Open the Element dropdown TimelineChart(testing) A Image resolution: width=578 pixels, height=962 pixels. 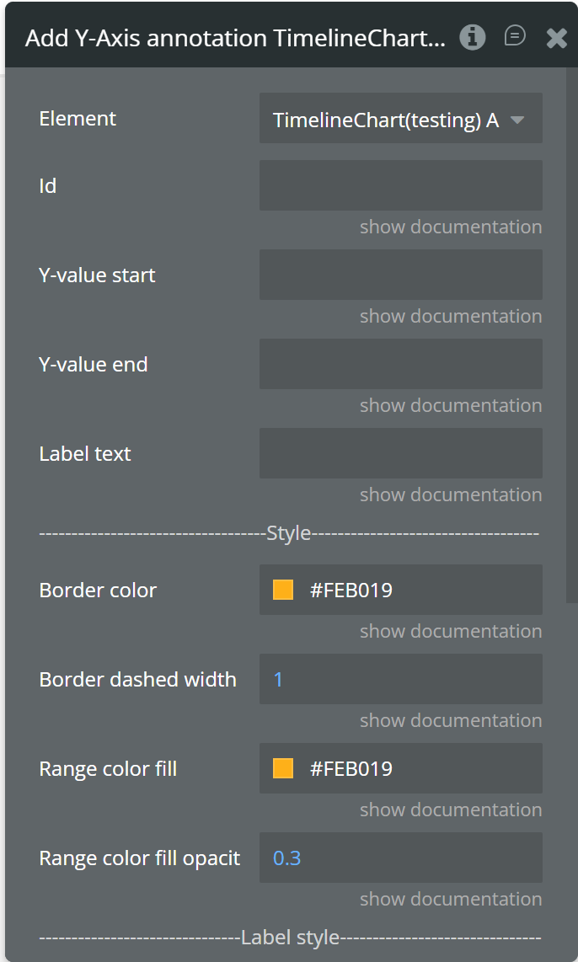(x=400, y=120)
